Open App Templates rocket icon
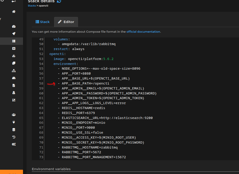The height and width of the screenshot is (174, 239). (14, 33)
